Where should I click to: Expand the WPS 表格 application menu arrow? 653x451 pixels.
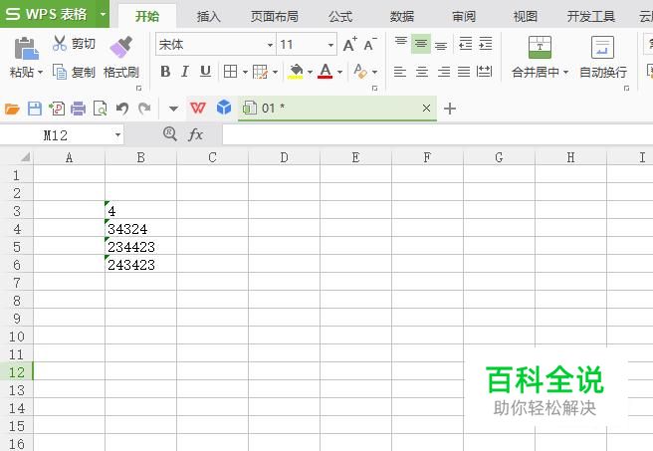[103, 14]
